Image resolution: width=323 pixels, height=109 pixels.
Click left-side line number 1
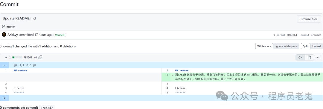point(6,70)
